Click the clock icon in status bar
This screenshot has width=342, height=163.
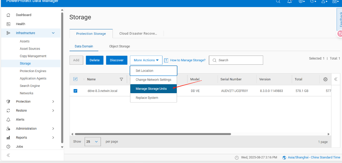click(237, 158)
